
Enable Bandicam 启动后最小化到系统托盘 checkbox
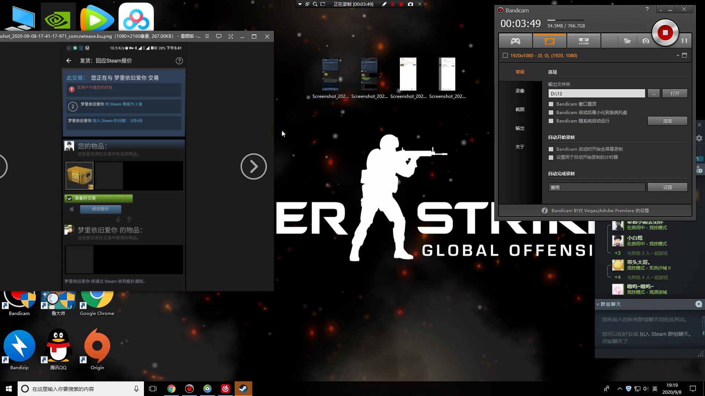coord(551,113)
